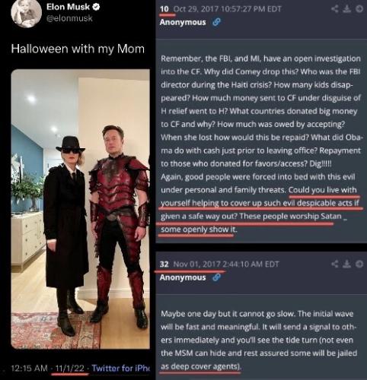Click the verified badge beside Elon Musk

click(96, 7)
